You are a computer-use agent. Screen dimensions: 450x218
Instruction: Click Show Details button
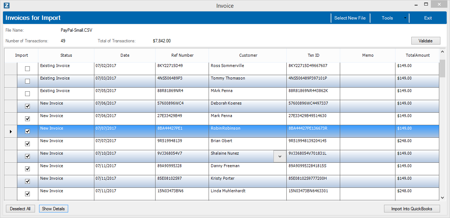(53, 209)
